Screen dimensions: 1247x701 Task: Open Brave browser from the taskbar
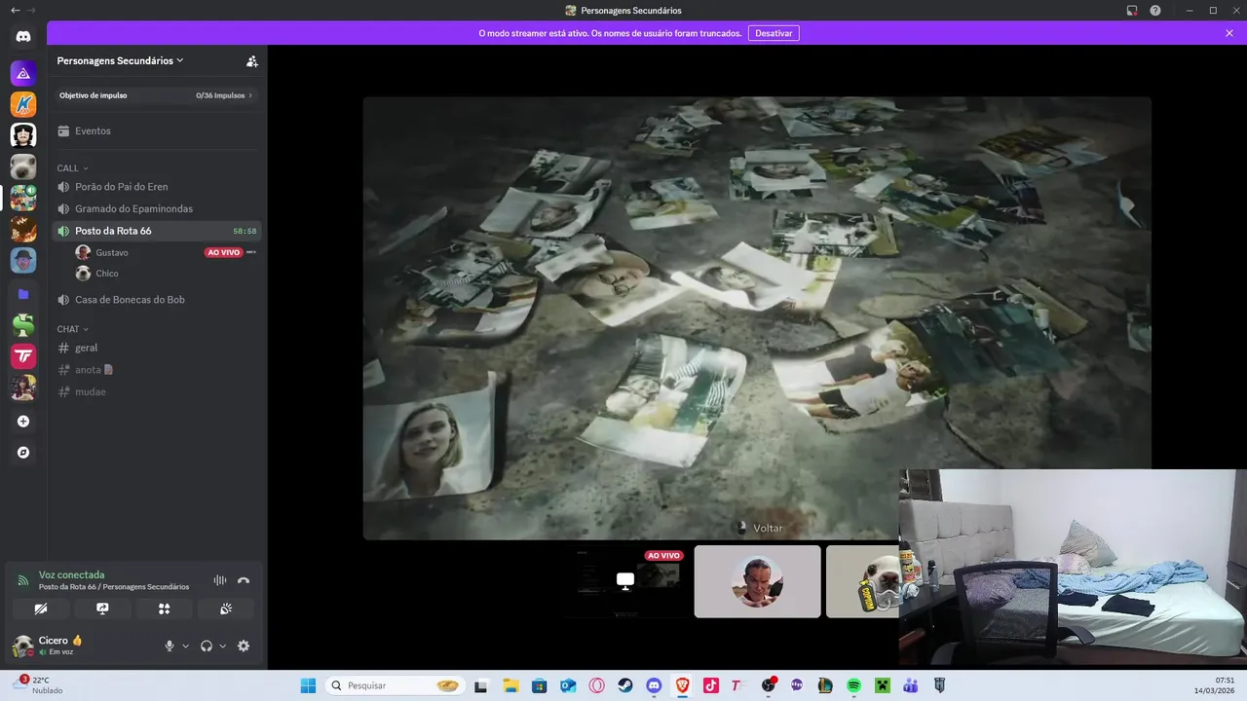(682, 685)
